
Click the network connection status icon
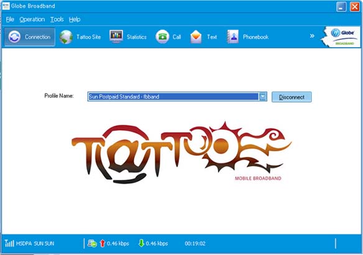[x=92, y=243]
